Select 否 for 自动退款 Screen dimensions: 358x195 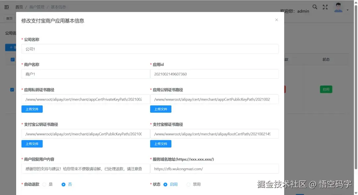63,184
